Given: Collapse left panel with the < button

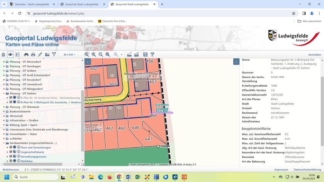Looking at the screenshot, I should (88, 62).
